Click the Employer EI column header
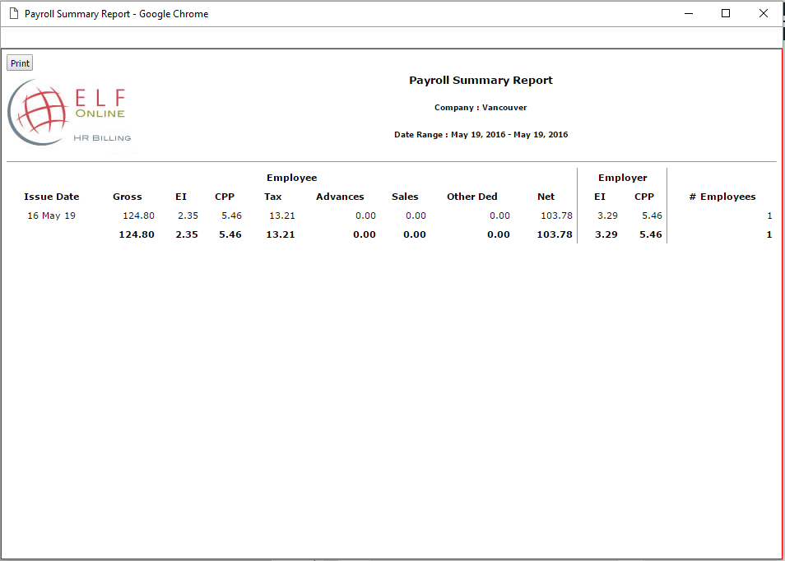The image size is (785, 561). pos(600,197)
